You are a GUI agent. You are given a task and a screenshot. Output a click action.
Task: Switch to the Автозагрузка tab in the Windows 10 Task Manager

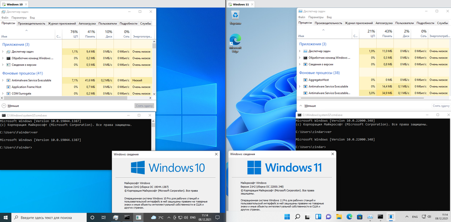(x=87, y=23)
